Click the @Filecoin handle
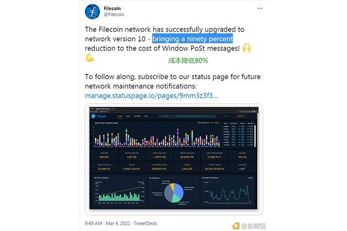The width and height of the screenshot is (347, 231). click(x=114, y=14)
